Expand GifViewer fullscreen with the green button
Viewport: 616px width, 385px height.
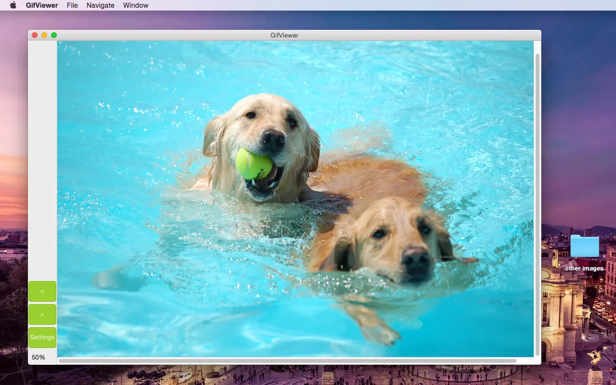[54, 35]
